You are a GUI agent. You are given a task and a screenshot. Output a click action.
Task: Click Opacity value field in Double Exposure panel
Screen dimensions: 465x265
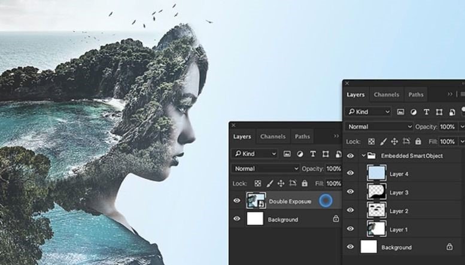click(x=333, y=169)
